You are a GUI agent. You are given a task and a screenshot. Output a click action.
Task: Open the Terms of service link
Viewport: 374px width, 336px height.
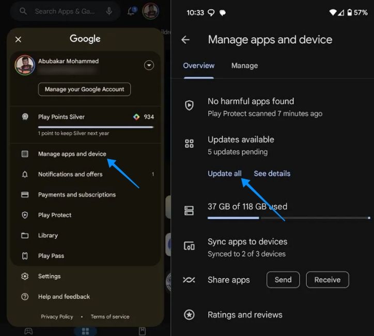click(x=110, y=317)
